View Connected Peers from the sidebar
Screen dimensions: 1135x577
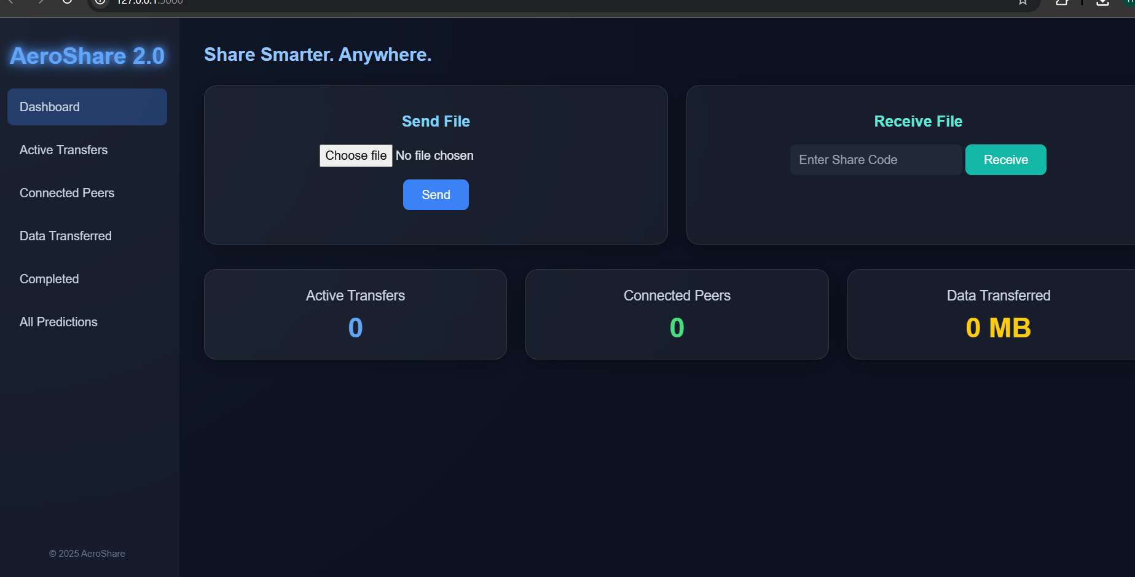click(67, 192)
